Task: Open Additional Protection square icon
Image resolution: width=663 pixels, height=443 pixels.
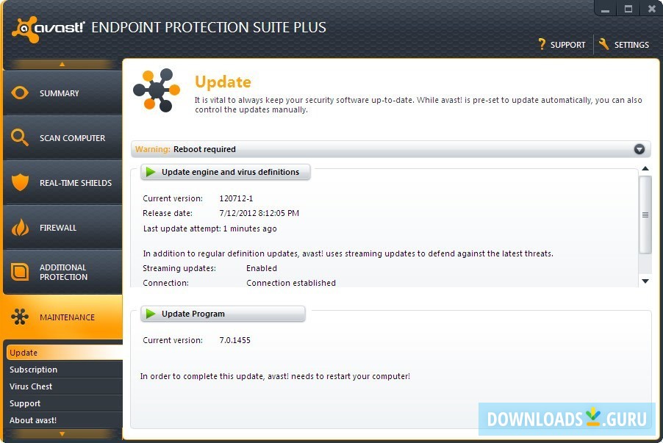Action: tap(20, 272)
